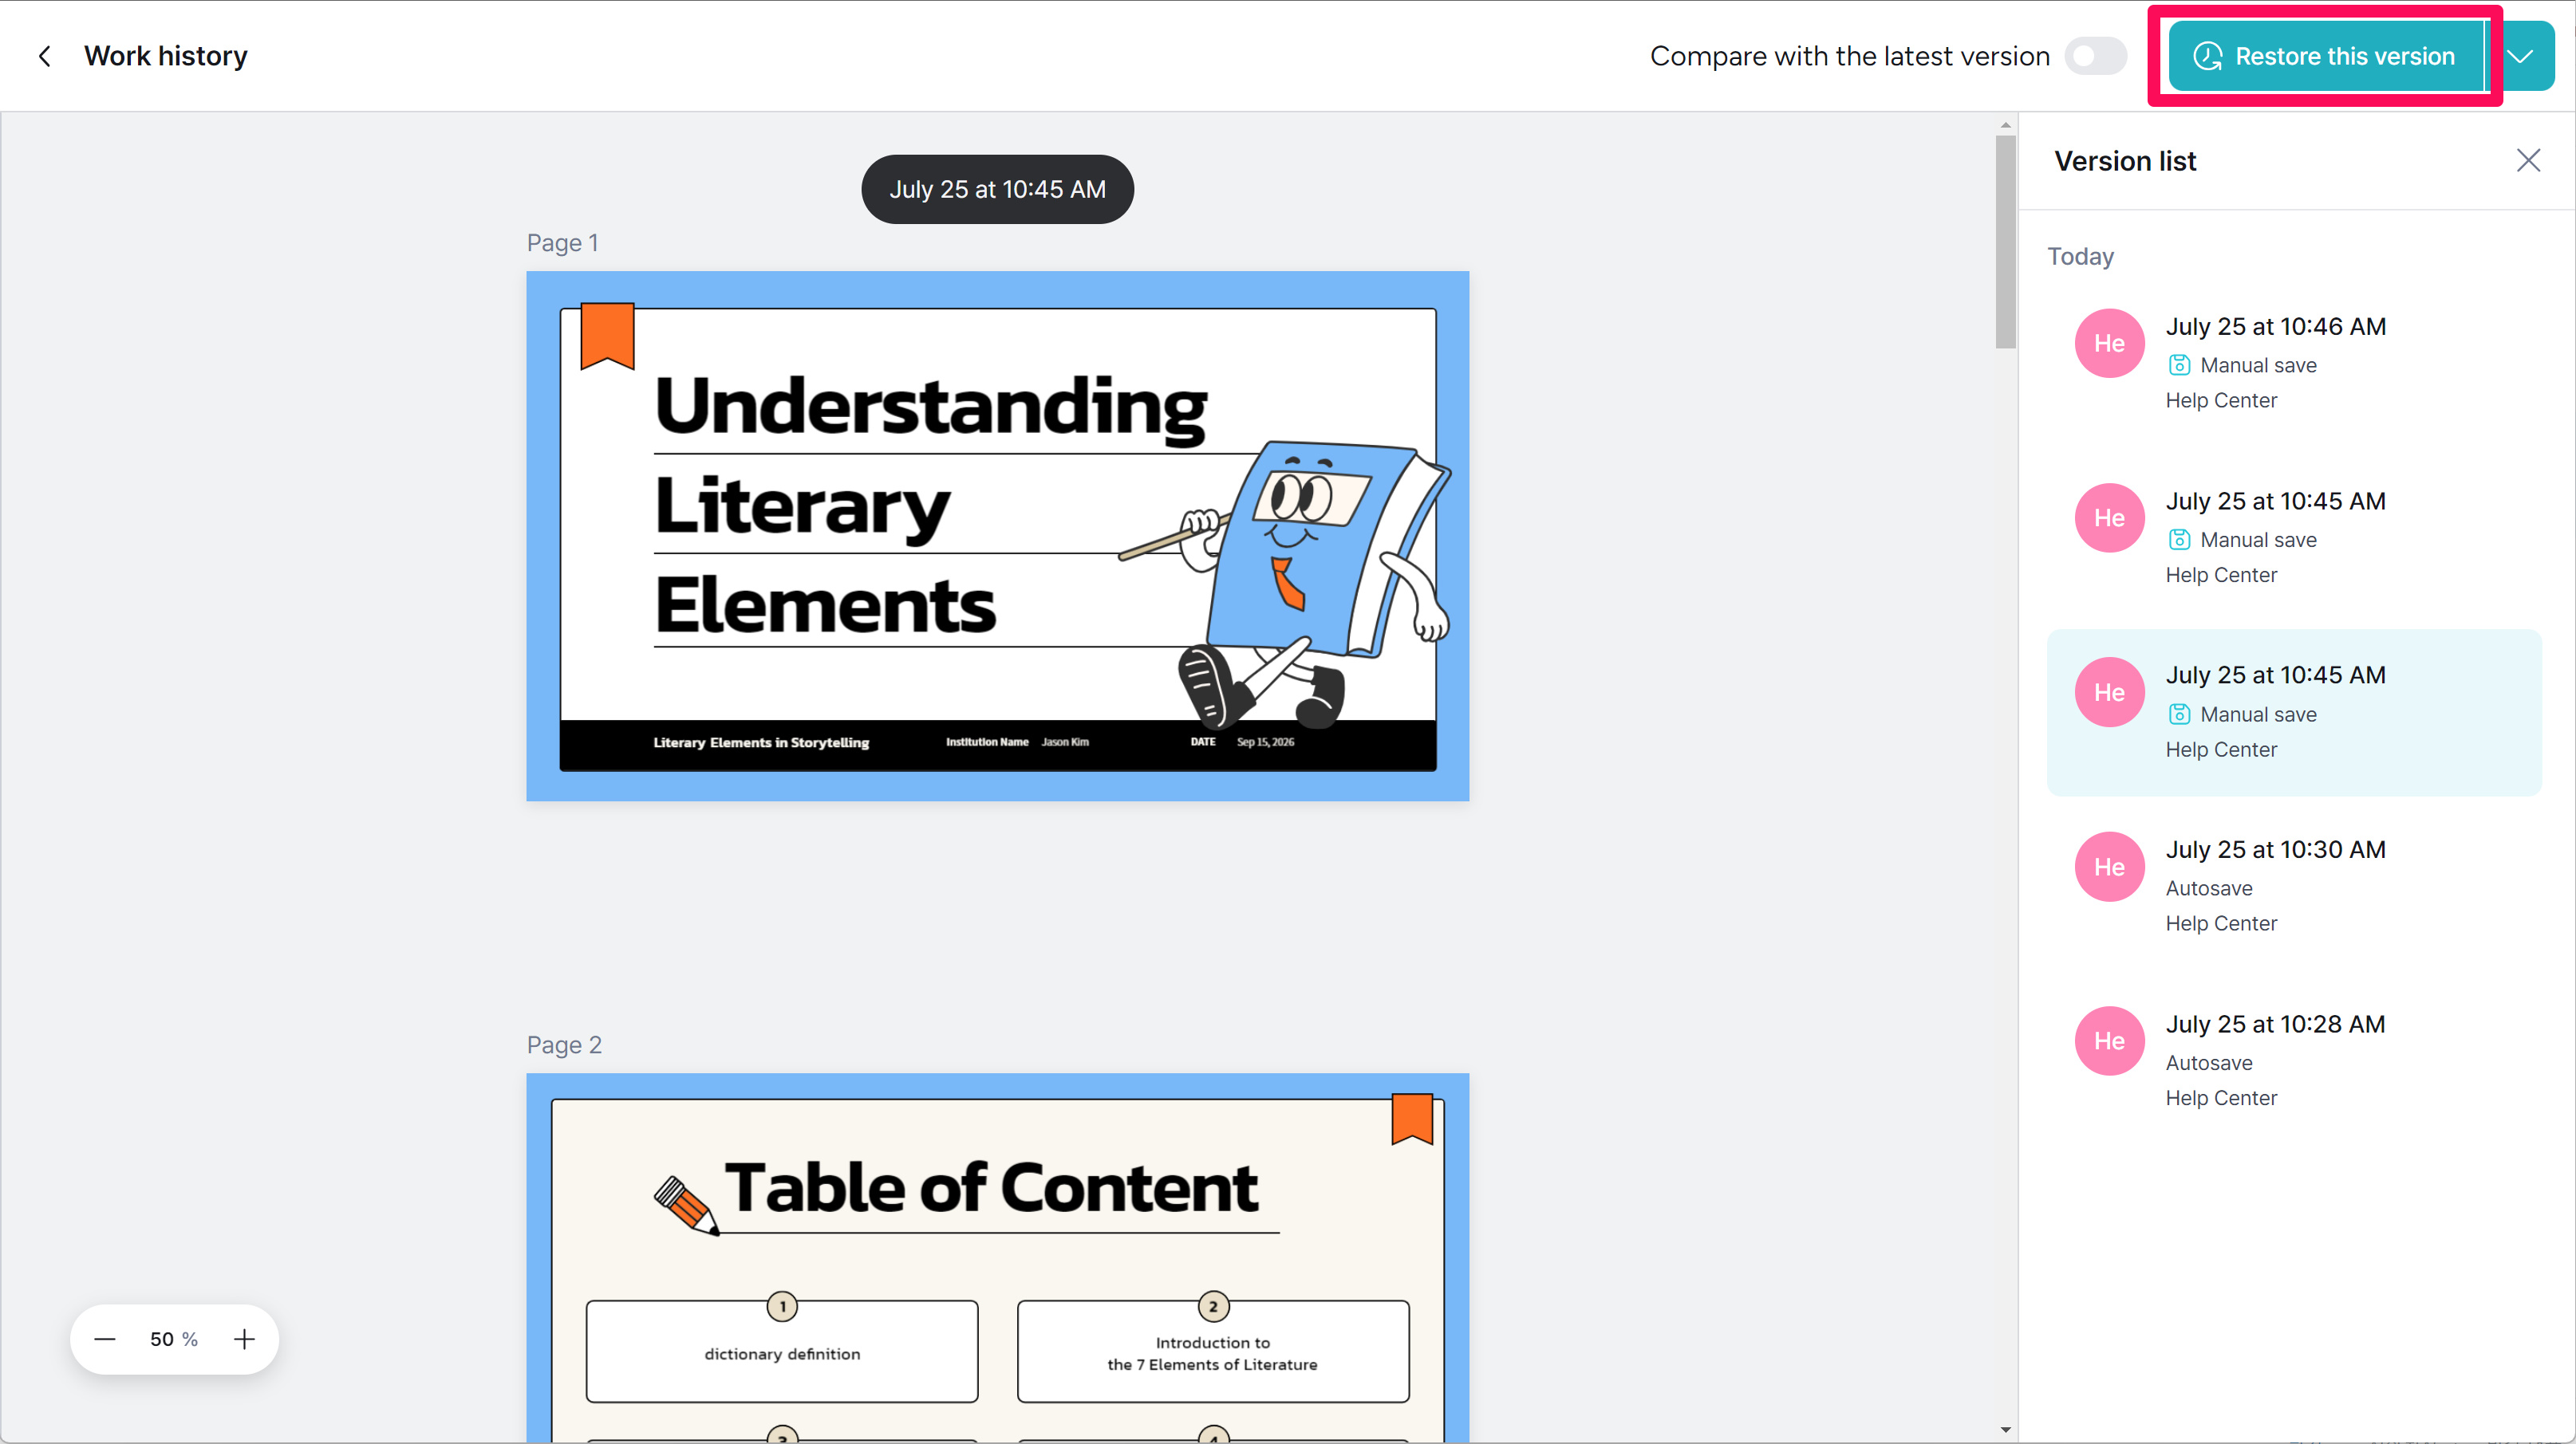Click the Page 1 label
This screenshot has width=2576, height=1444.
[x=562, y=243]
